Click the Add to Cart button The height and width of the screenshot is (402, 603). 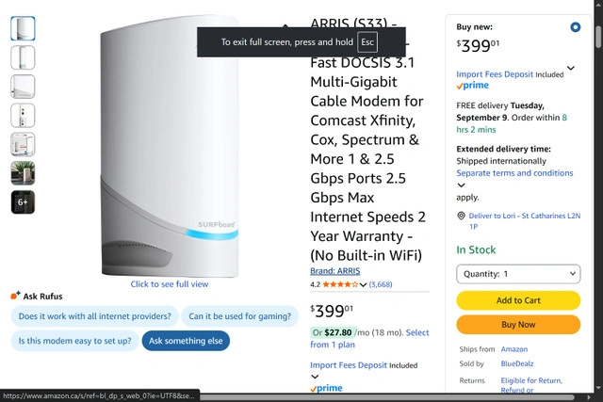(x=517, y=300)
